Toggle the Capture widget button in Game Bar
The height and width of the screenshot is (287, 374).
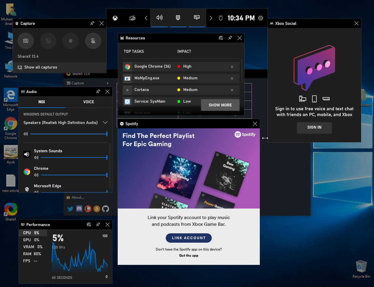tap(178, 18)
